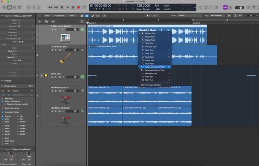The image size is (259, 166).
Task: Select Automation Curve Tool from the menu
Action: click(x=155, y=70)
